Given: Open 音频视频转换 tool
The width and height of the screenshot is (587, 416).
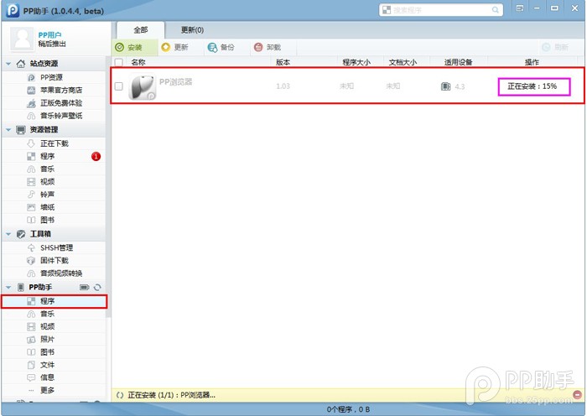Looking at the screenshot, I should [x=54, y=273].
